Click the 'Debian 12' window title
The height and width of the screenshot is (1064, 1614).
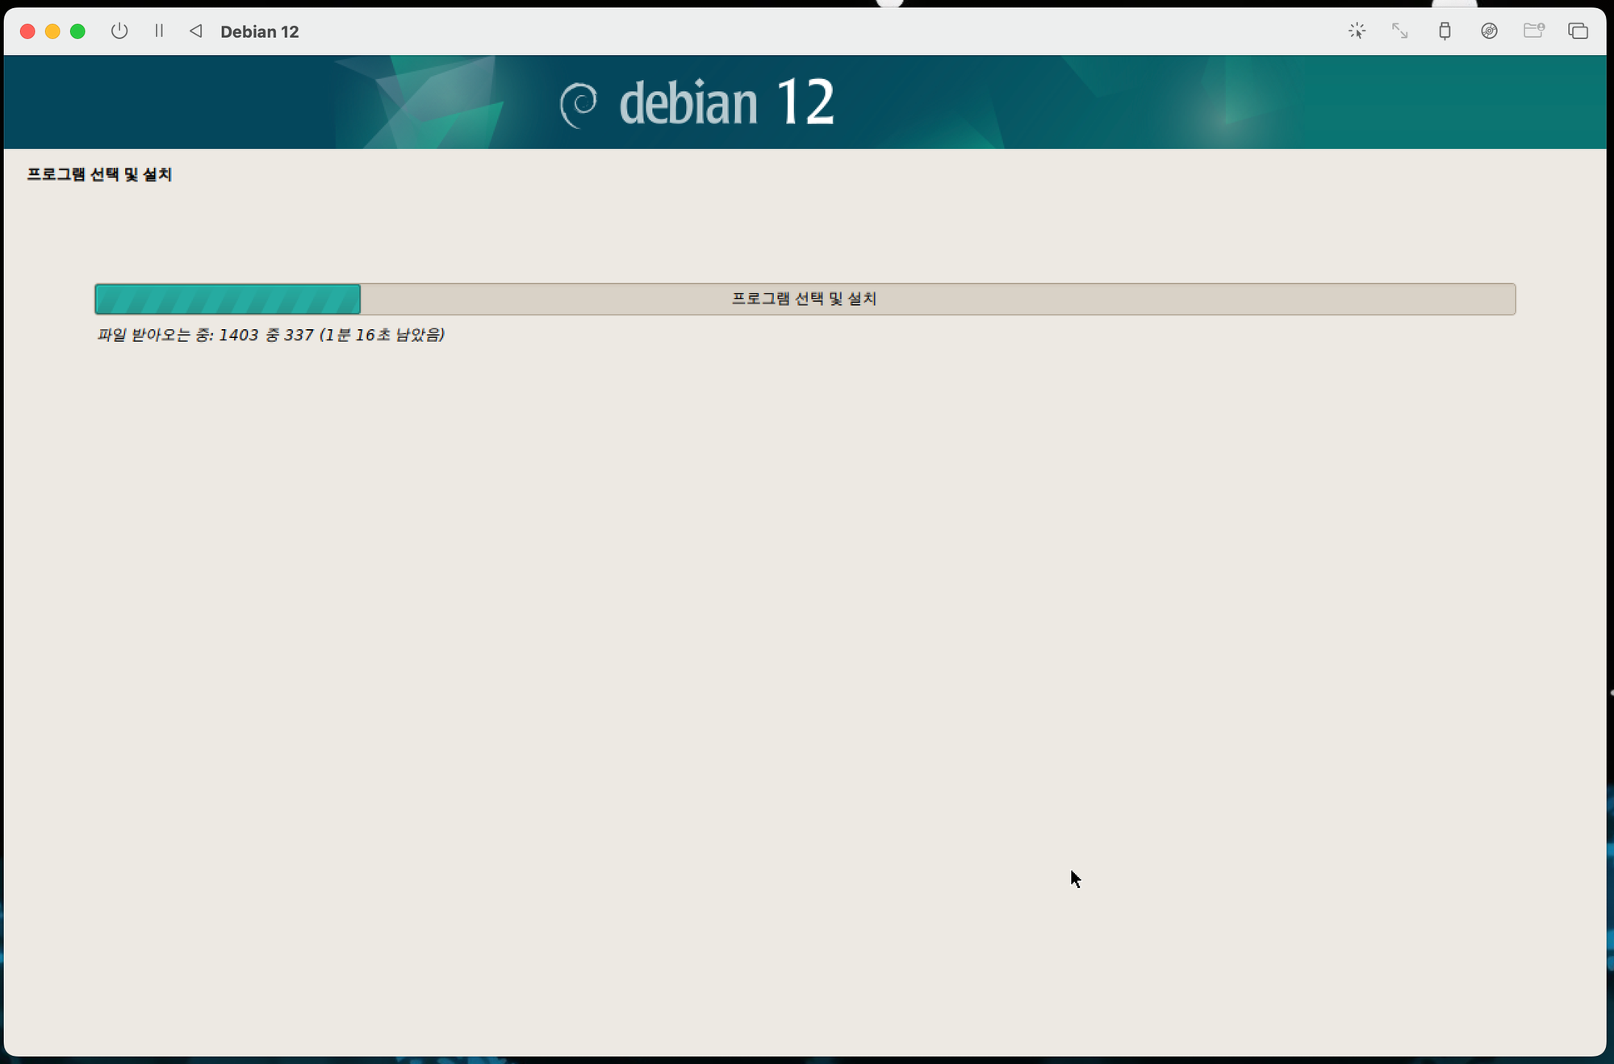(260, 32)
